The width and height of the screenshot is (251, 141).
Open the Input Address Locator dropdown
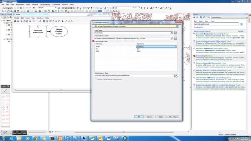[x=171, y=38]
